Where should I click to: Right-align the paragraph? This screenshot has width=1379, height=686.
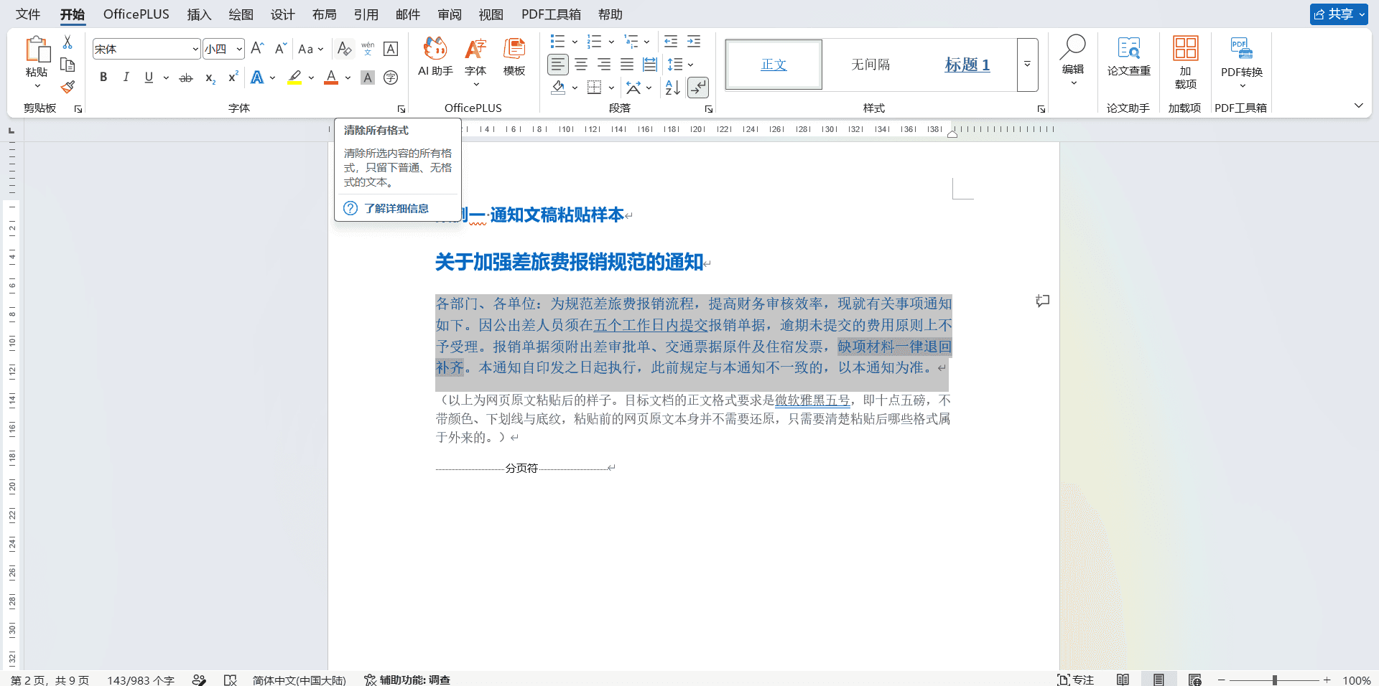coord(604,65)
